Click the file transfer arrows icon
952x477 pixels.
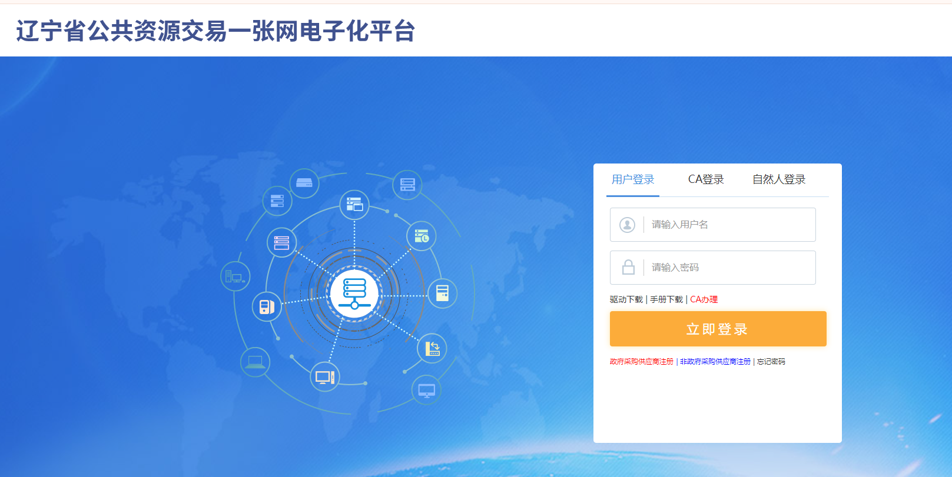coord(432,348)
